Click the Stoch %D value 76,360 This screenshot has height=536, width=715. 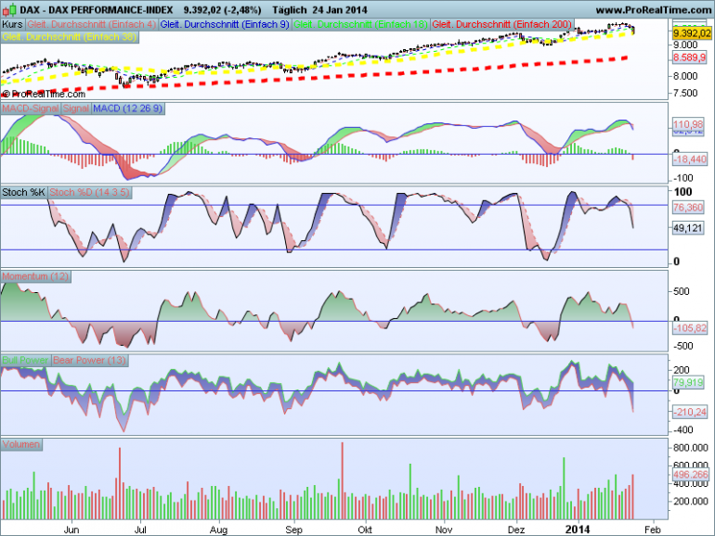[689, 208]
